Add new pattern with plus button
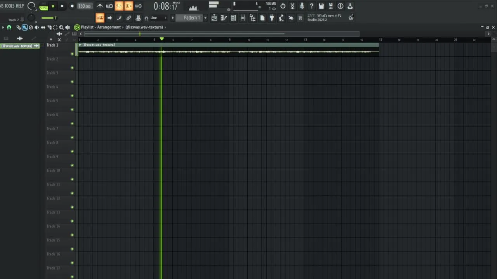This screenshot has height=279, width=497. [205, 18]
